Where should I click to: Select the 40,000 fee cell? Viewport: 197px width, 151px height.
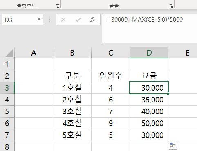click(149, 111)
